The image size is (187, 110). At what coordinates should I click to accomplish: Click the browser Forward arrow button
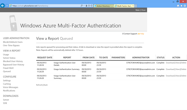pyautogui.click(x=7, y=6)
